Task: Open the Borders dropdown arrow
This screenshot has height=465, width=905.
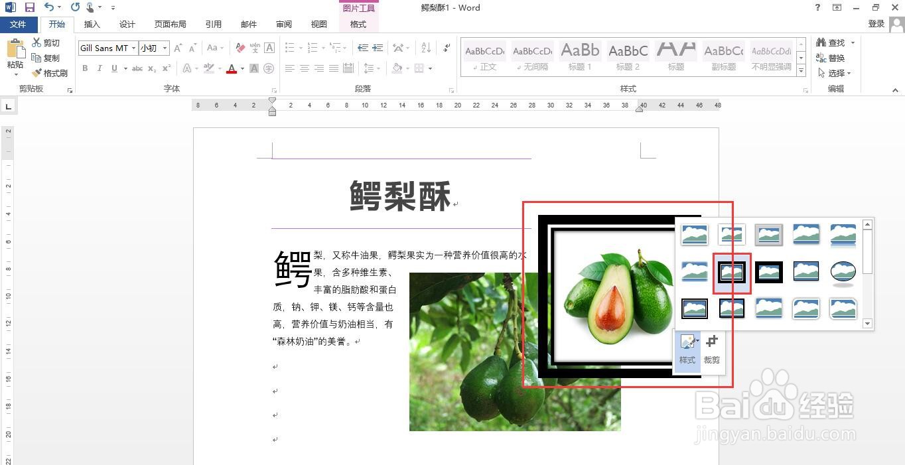Action: 431,68
